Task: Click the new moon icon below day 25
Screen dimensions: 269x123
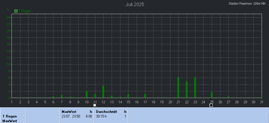Action: [x=211, y=105]
